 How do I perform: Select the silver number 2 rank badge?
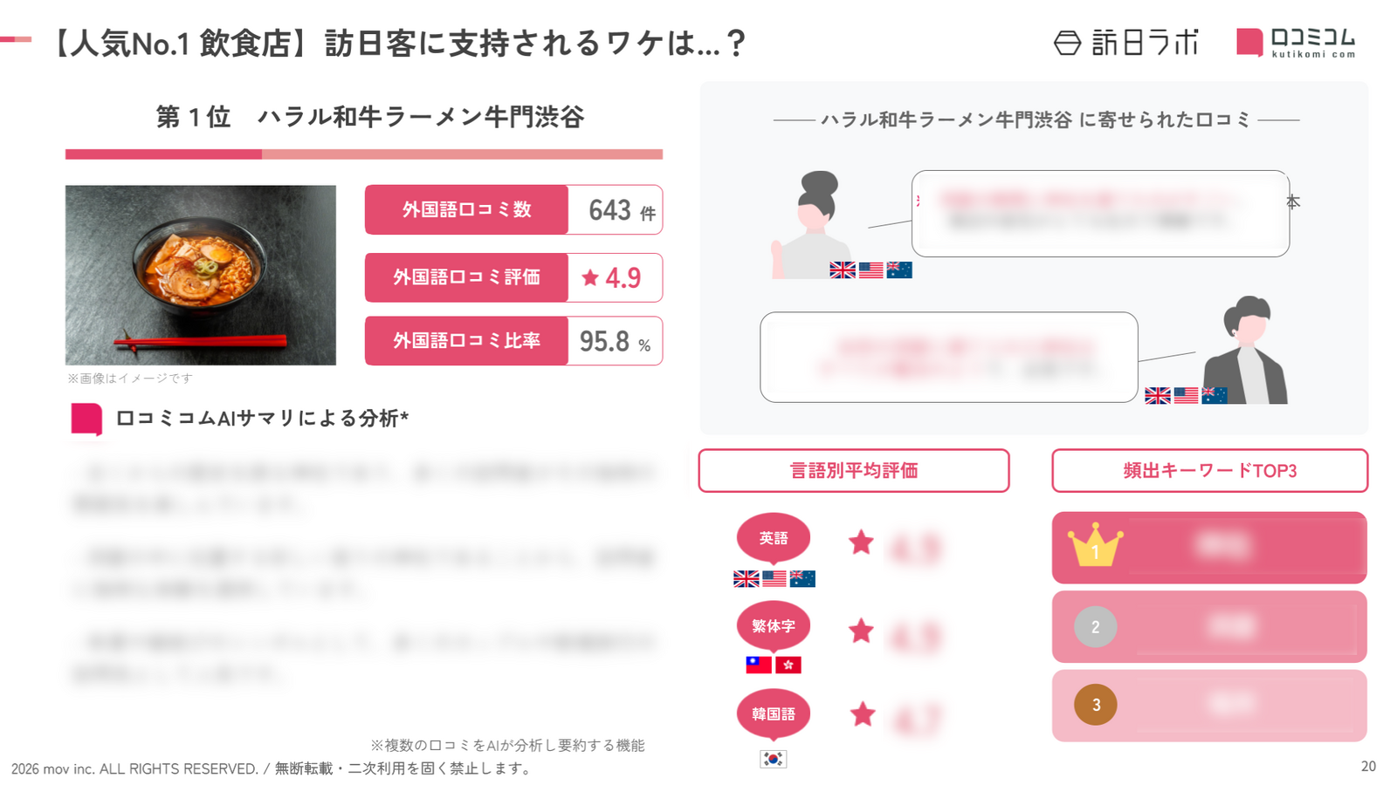[1095, 626]
